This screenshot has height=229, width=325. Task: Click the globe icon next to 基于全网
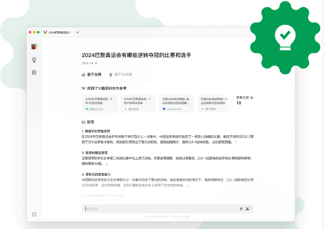[83, 75]
